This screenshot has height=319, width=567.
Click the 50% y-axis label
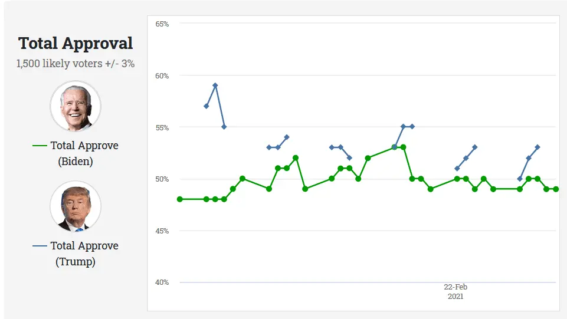pyautogui.click(x=162, y=179)
